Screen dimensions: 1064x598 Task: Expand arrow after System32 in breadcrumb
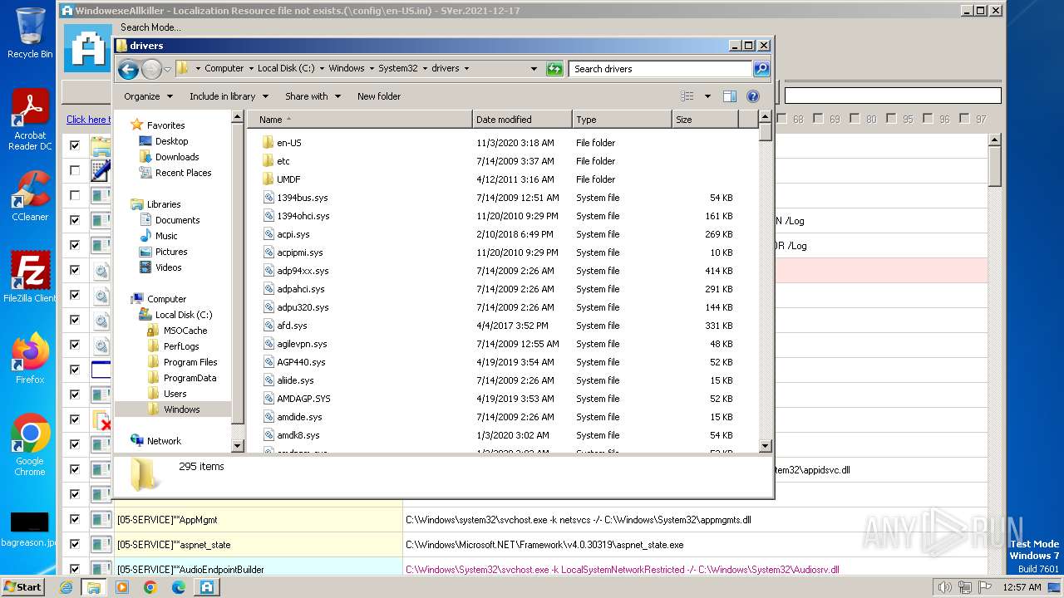tap(424, 69)
